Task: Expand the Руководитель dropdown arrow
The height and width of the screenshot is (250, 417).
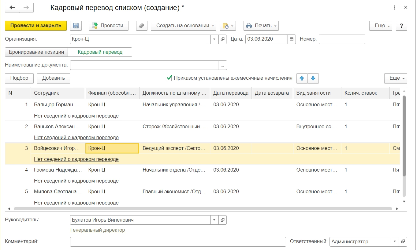Action: [214, 220]
